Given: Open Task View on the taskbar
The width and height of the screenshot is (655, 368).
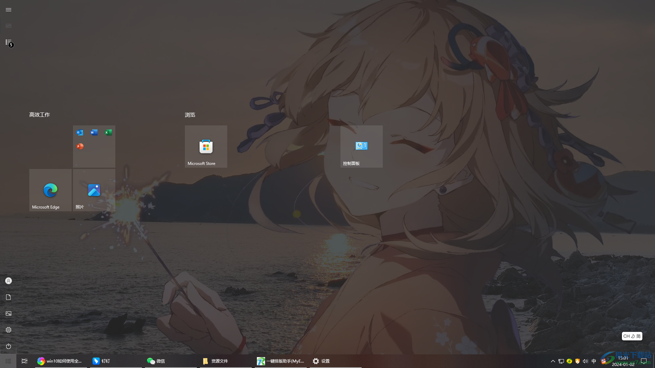Looking at the screenshot, I should (x=25, y=361).
